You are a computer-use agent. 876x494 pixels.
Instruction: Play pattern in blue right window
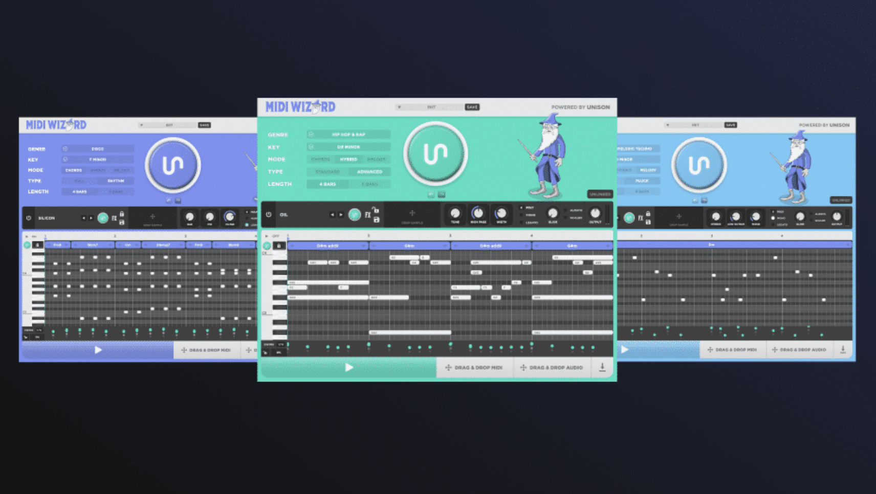625,350
